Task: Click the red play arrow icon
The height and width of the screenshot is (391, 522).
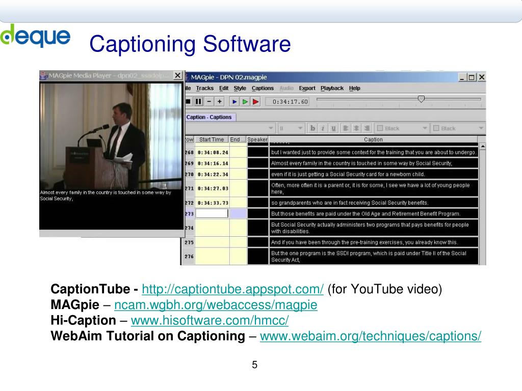Action: tap(256, 102)
